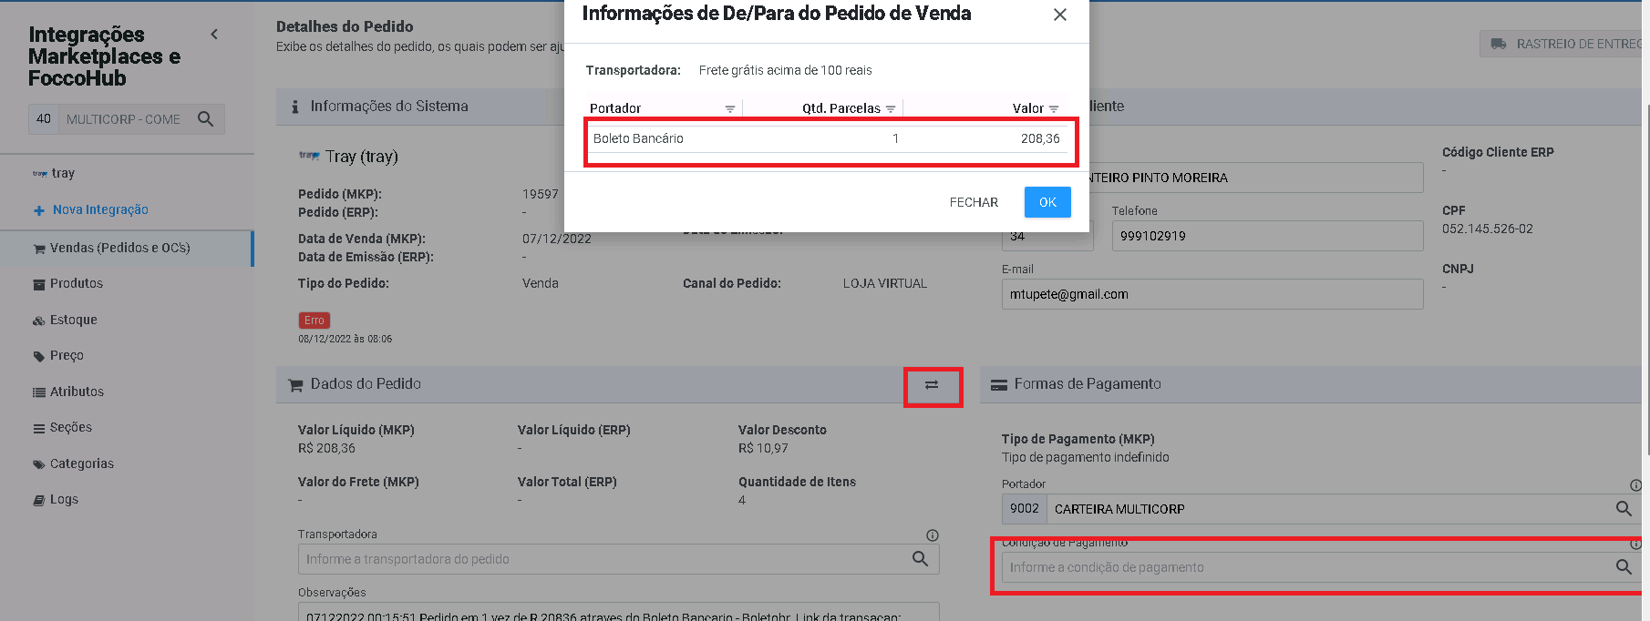Click the company code field showing 40
The image size is (1650, 621).
44,119
